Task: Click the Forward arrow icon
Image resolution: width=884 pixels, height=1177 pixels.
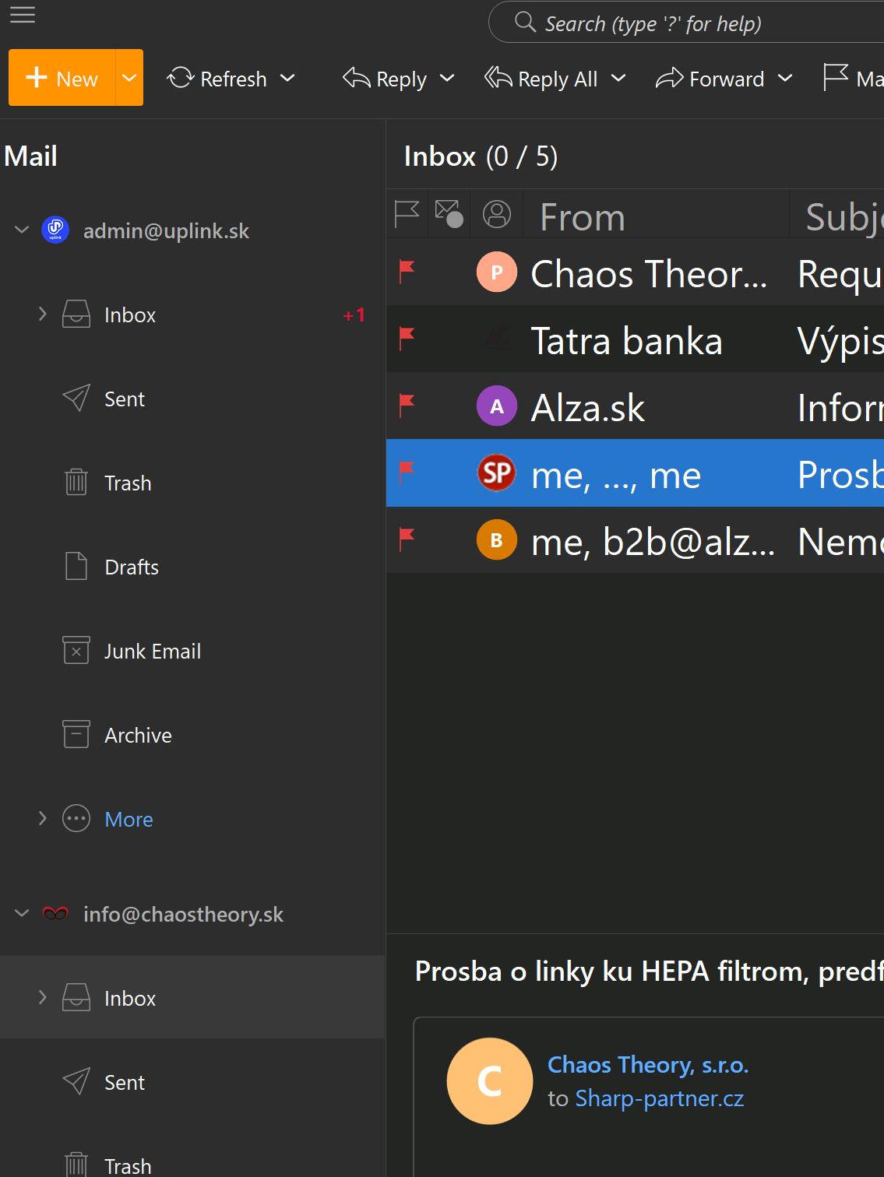Action: tap(669, 79)
